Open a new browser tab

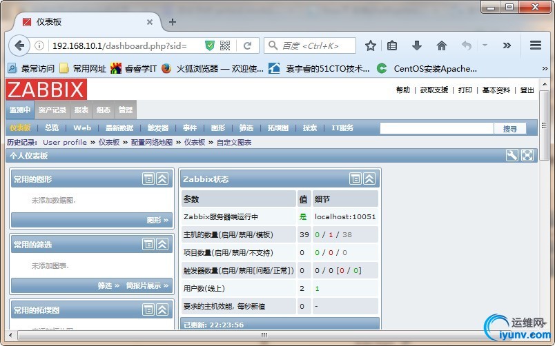pos(173,22)
